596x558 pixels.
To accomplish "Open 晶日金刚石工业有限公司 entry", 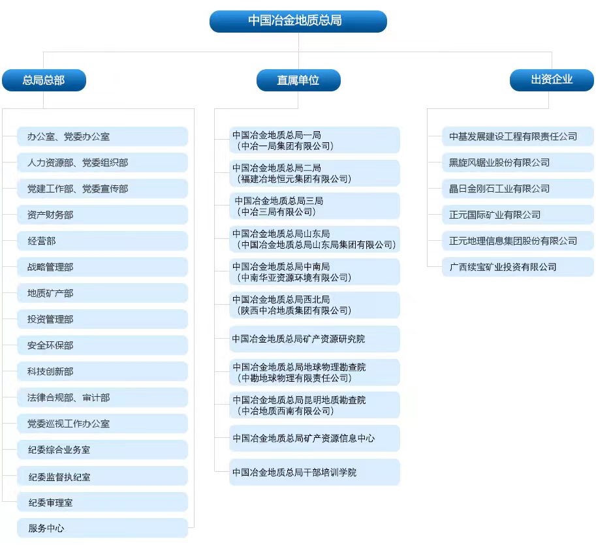I will coord(518,189).
